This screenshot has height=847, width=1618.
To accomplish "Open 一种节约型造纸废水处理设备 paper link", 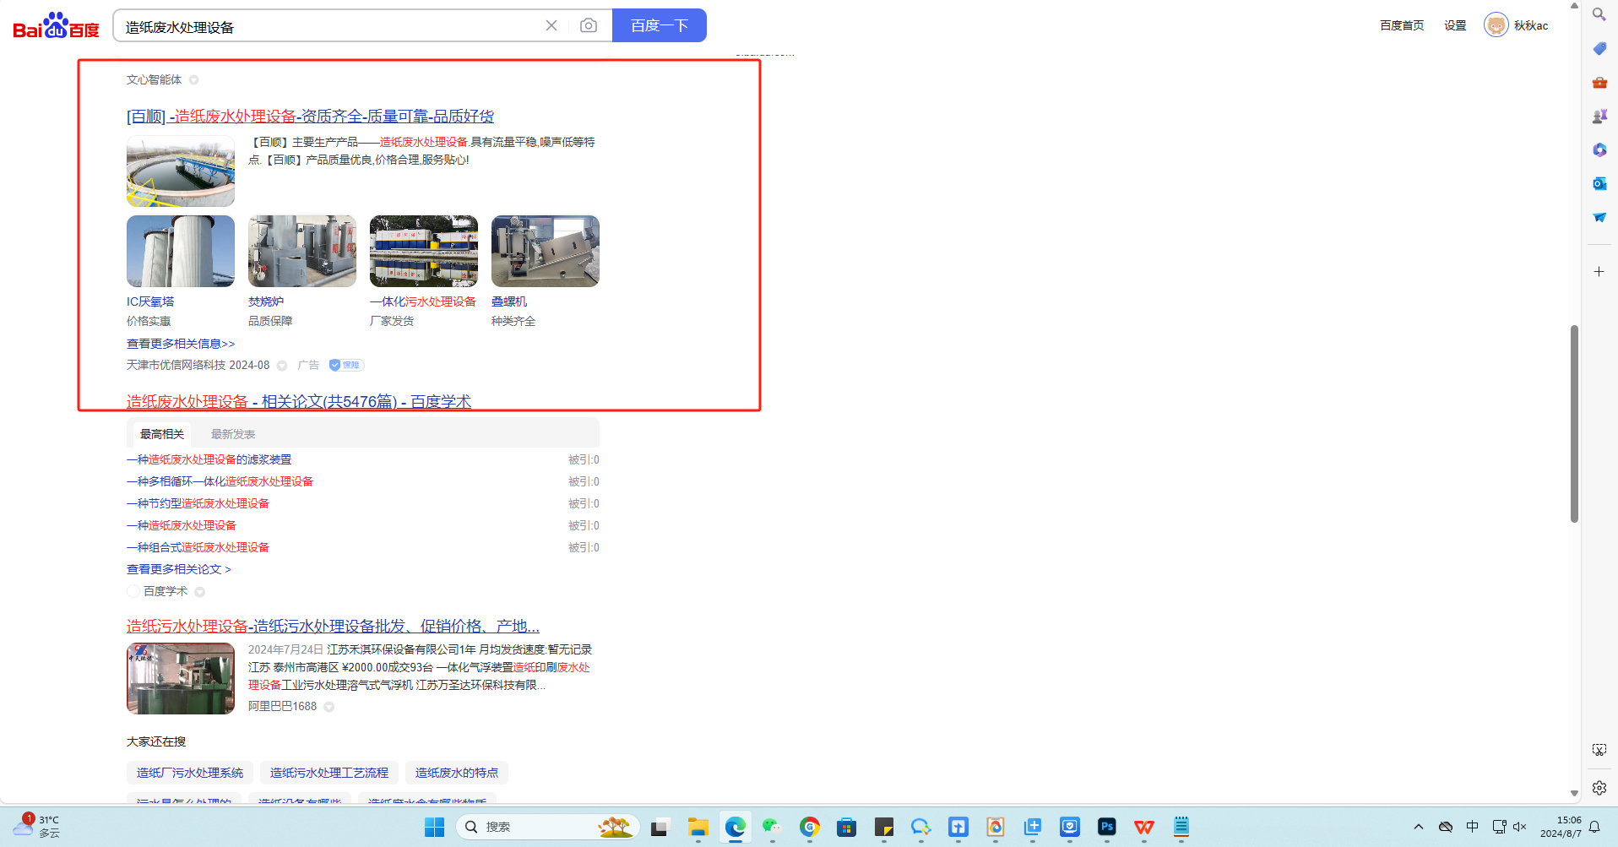I will tap(198, 503).
